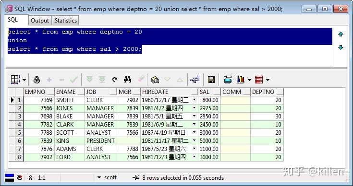Screen dimensions: 353x186
Task: Open dropdown arrow beside red grid icon
Action: [268, 80]
